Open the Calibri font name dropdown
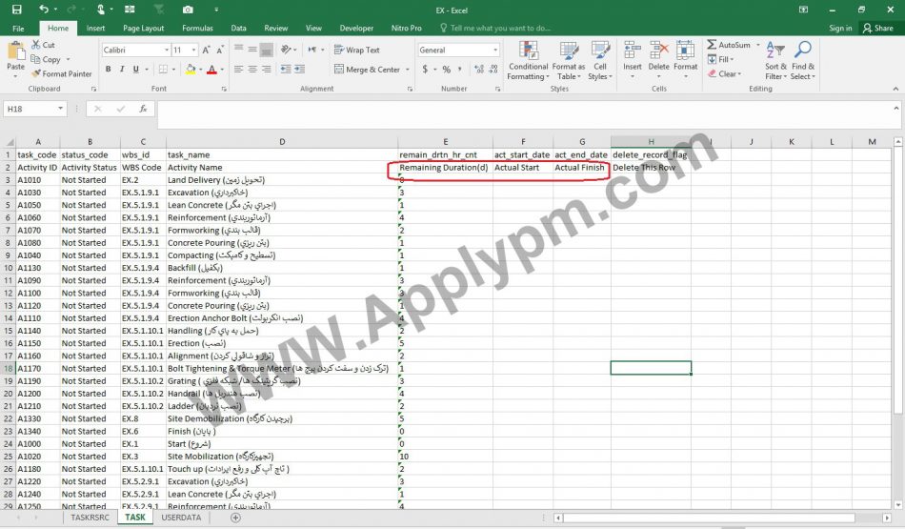 click(166, 51)
